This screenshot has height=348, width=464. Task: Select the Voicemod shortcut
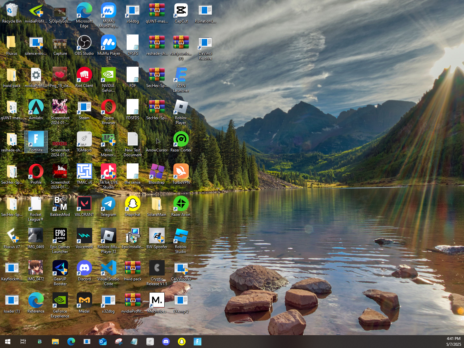pos(84,239)
